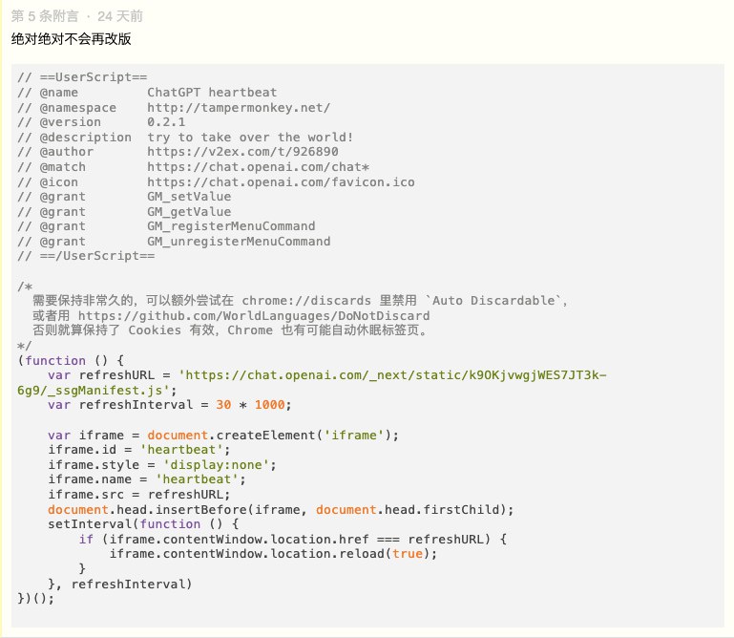
Task: Click the "iframe.id = 'heartbeat';" line
Action: click(139, 450)
